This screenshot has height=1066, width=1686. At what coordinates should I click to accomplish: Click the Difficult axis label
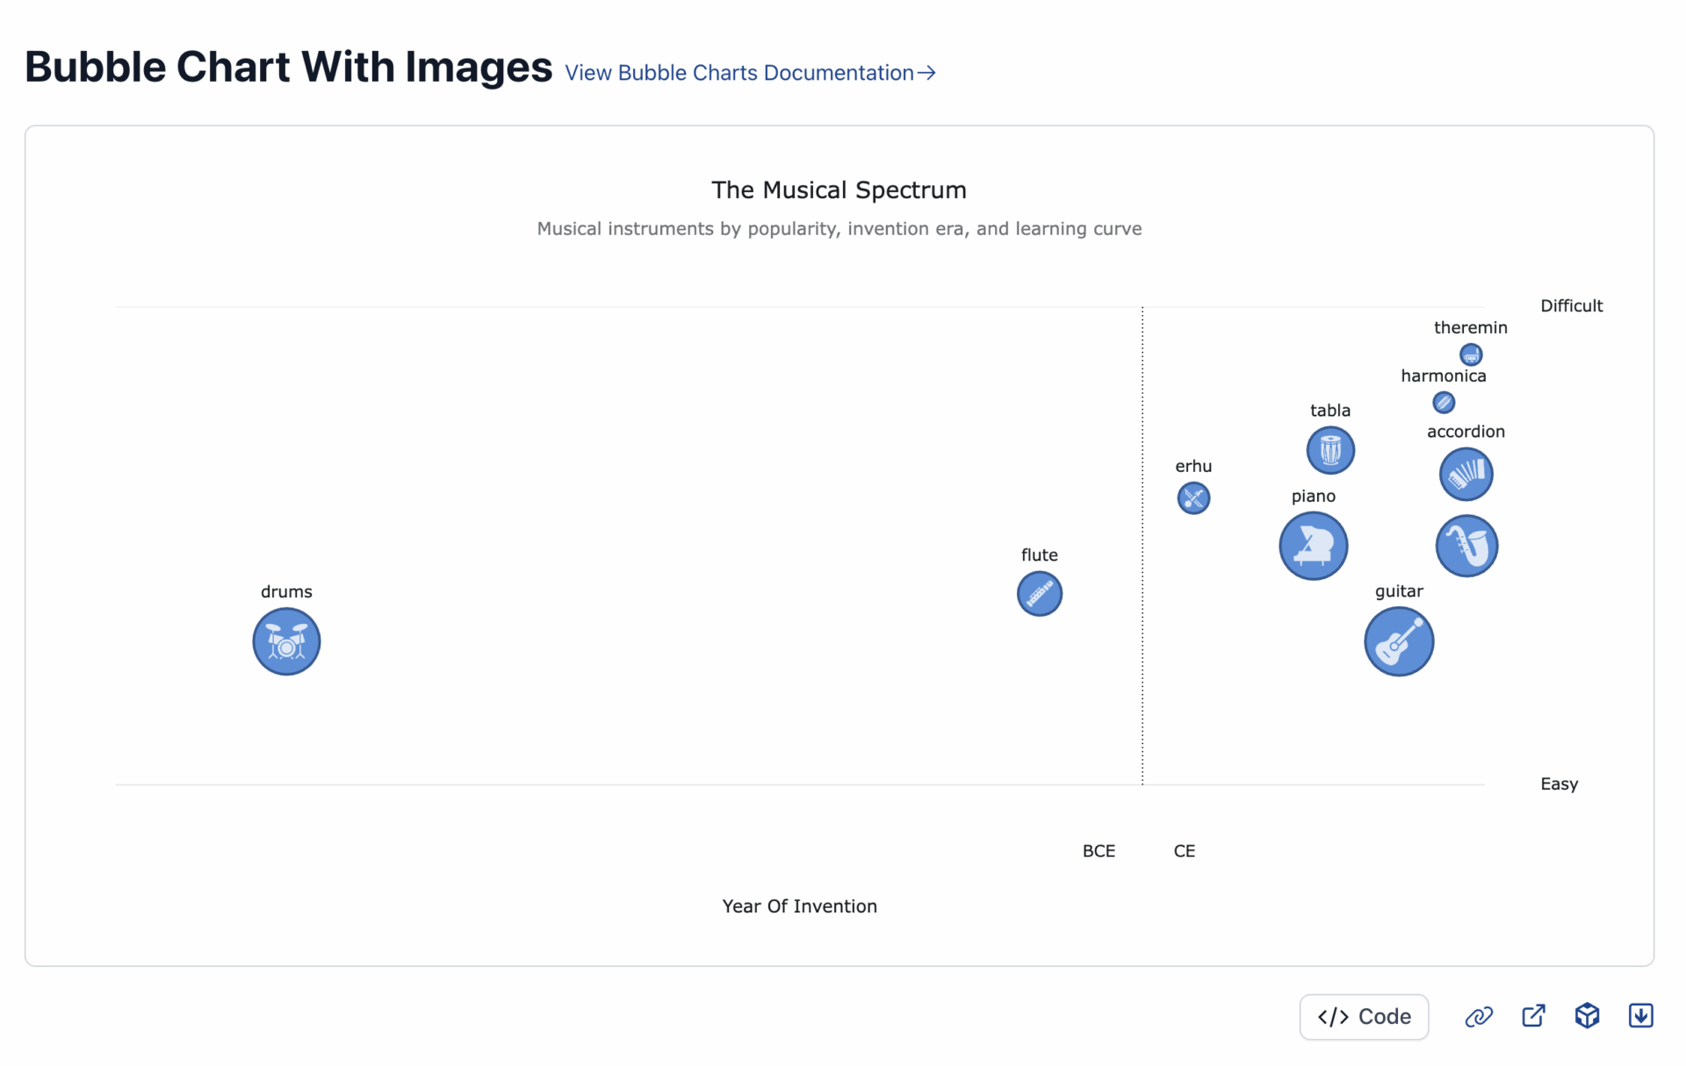pyautogui.click(x=1571, y=306)
